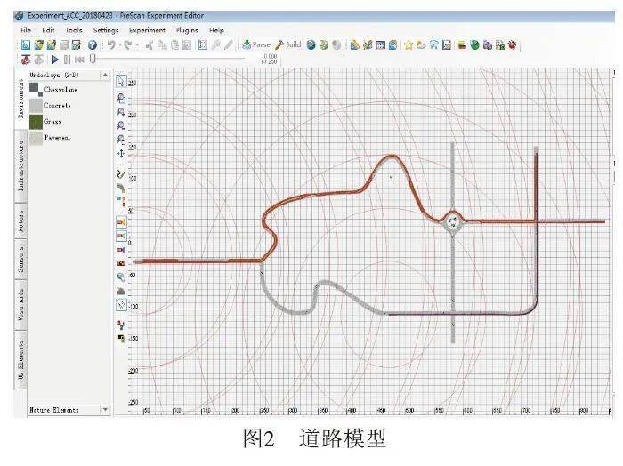Expand the Nature Elements section

[106, 410]
